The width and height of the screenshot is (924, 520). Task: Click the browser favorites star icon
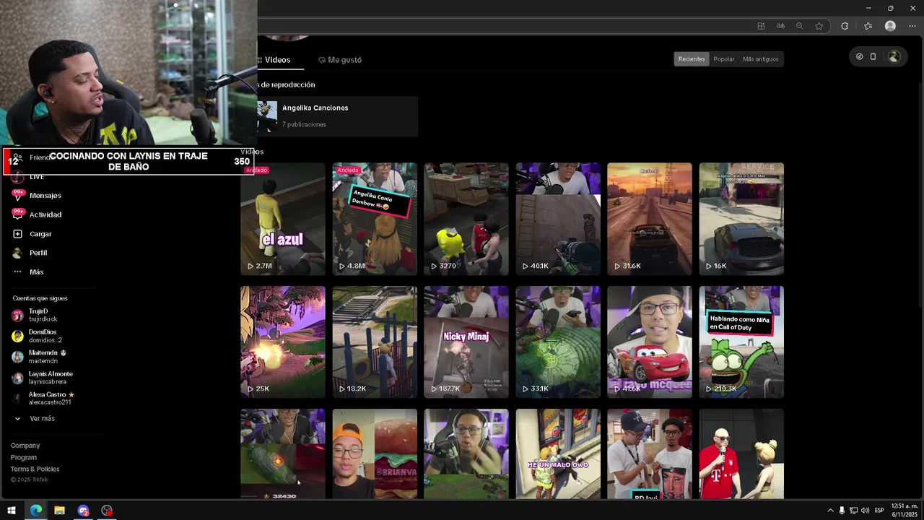[x=819, y=26]
